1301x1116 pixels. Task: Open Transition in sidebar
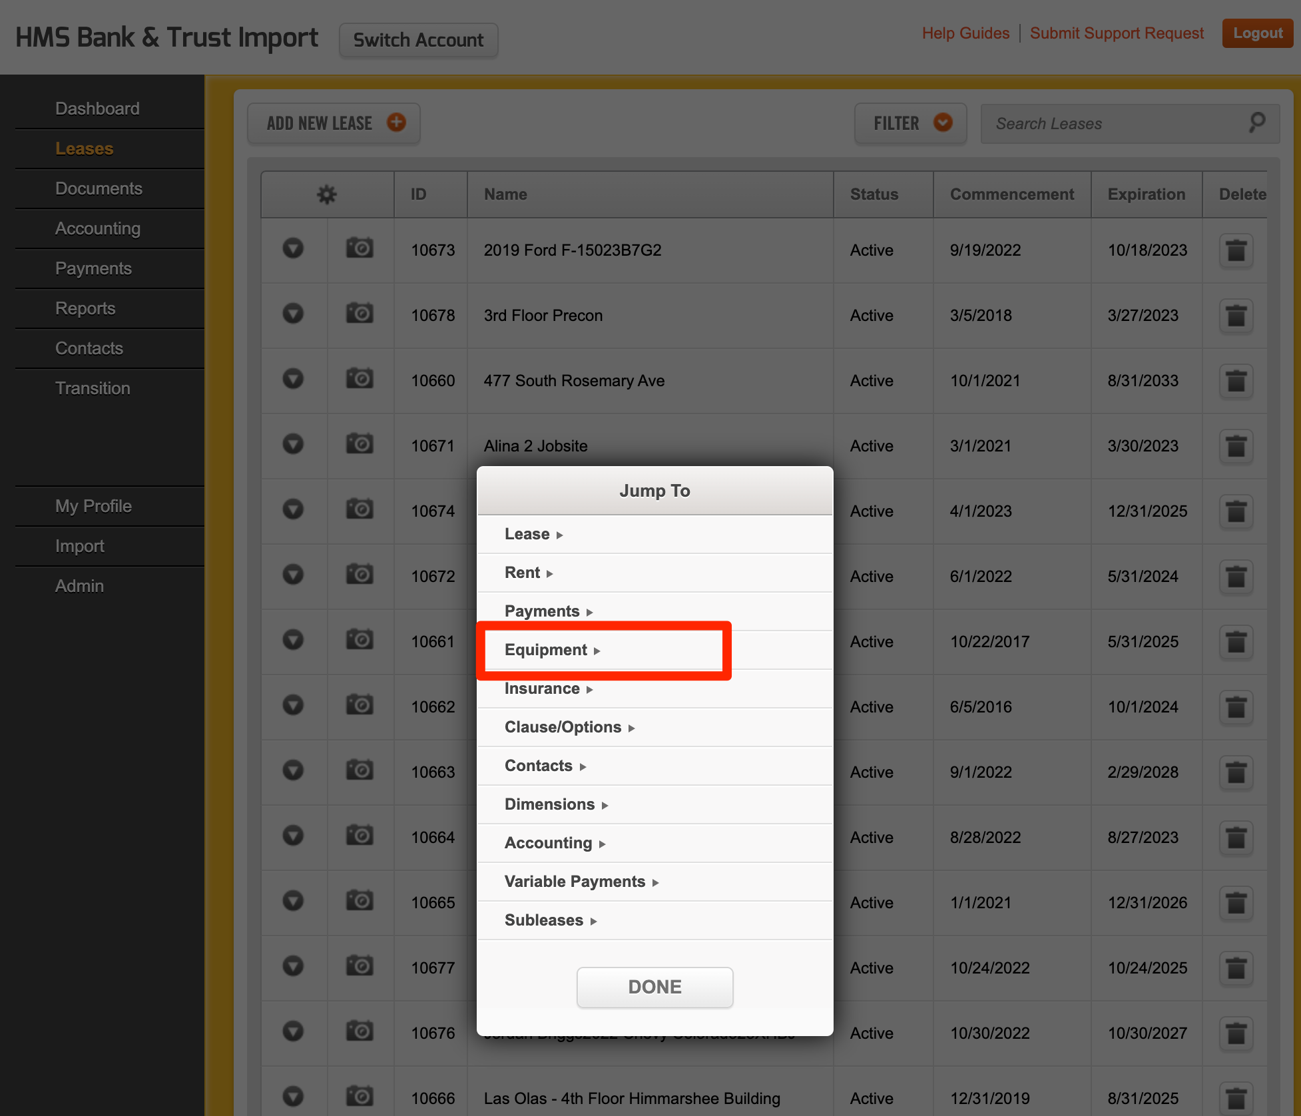(x=93, y=388)
